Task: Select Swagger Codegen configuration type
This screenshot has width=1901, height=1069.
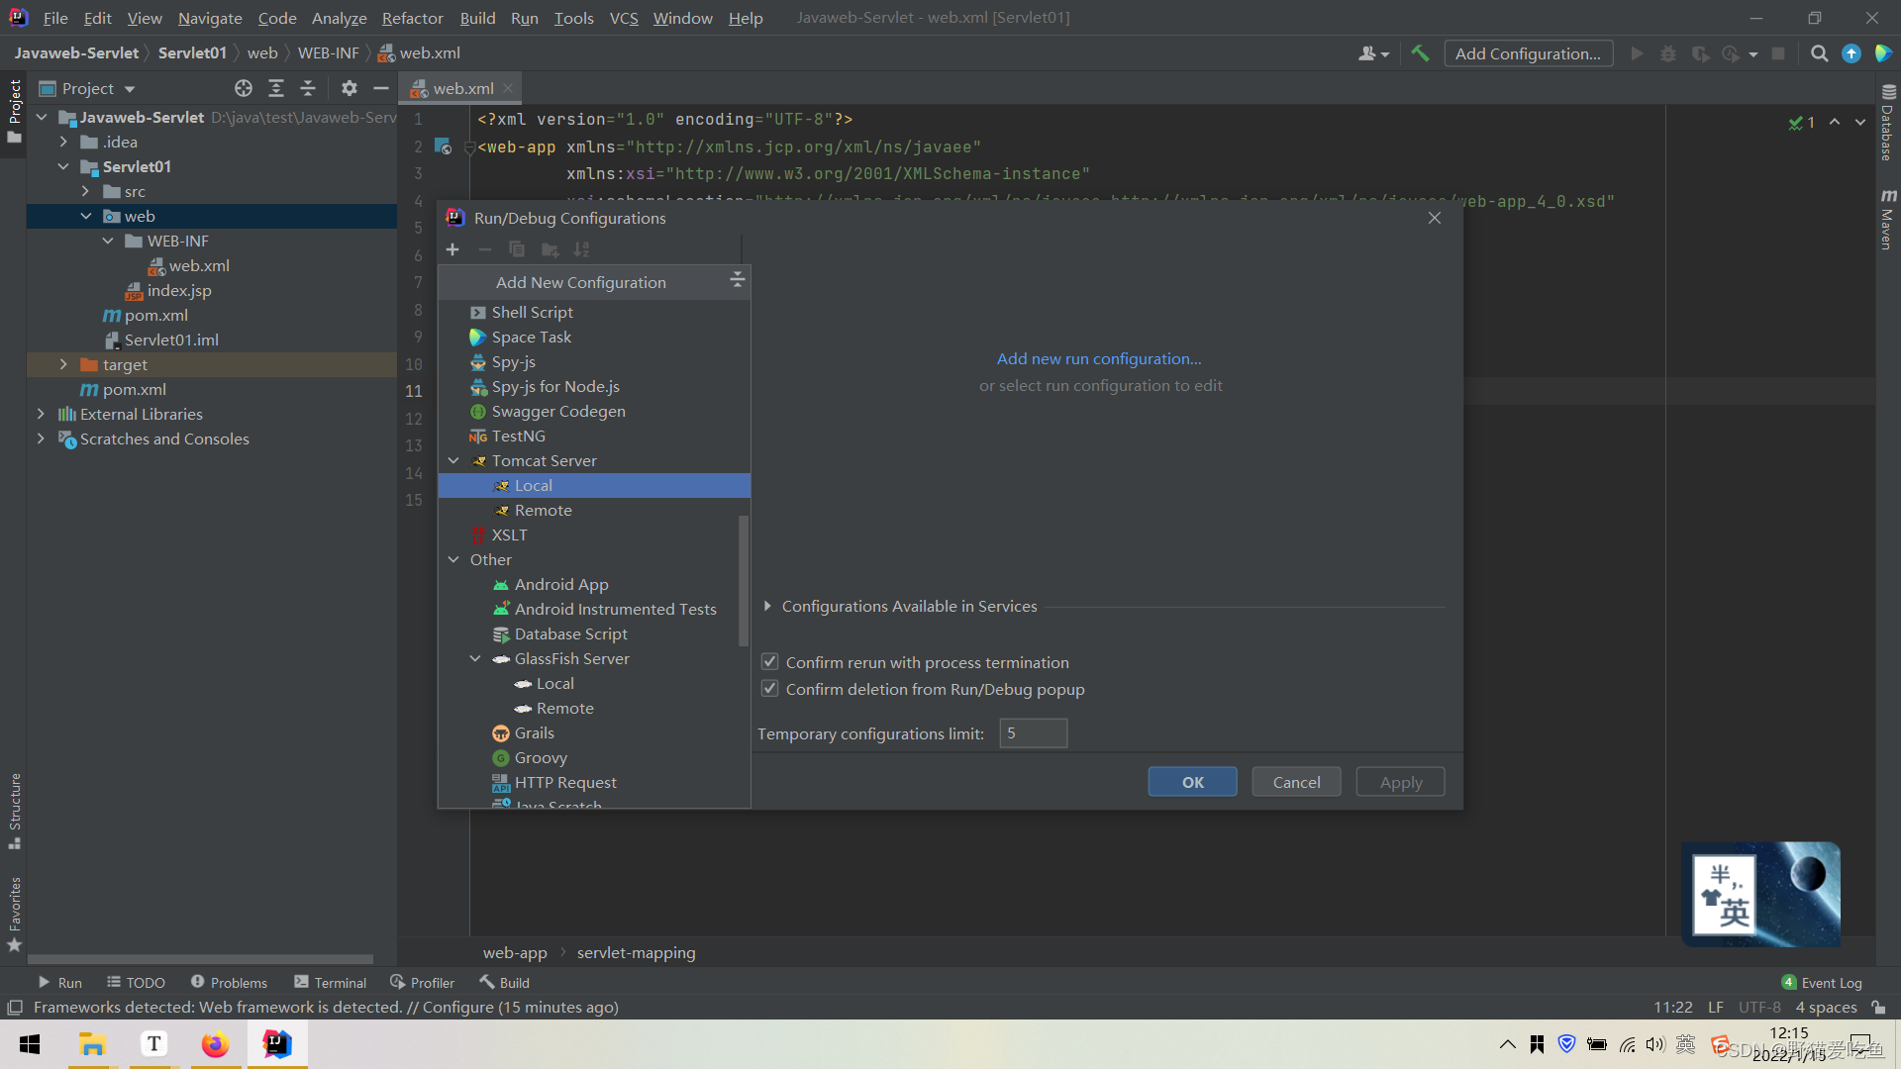Action: 594,411
